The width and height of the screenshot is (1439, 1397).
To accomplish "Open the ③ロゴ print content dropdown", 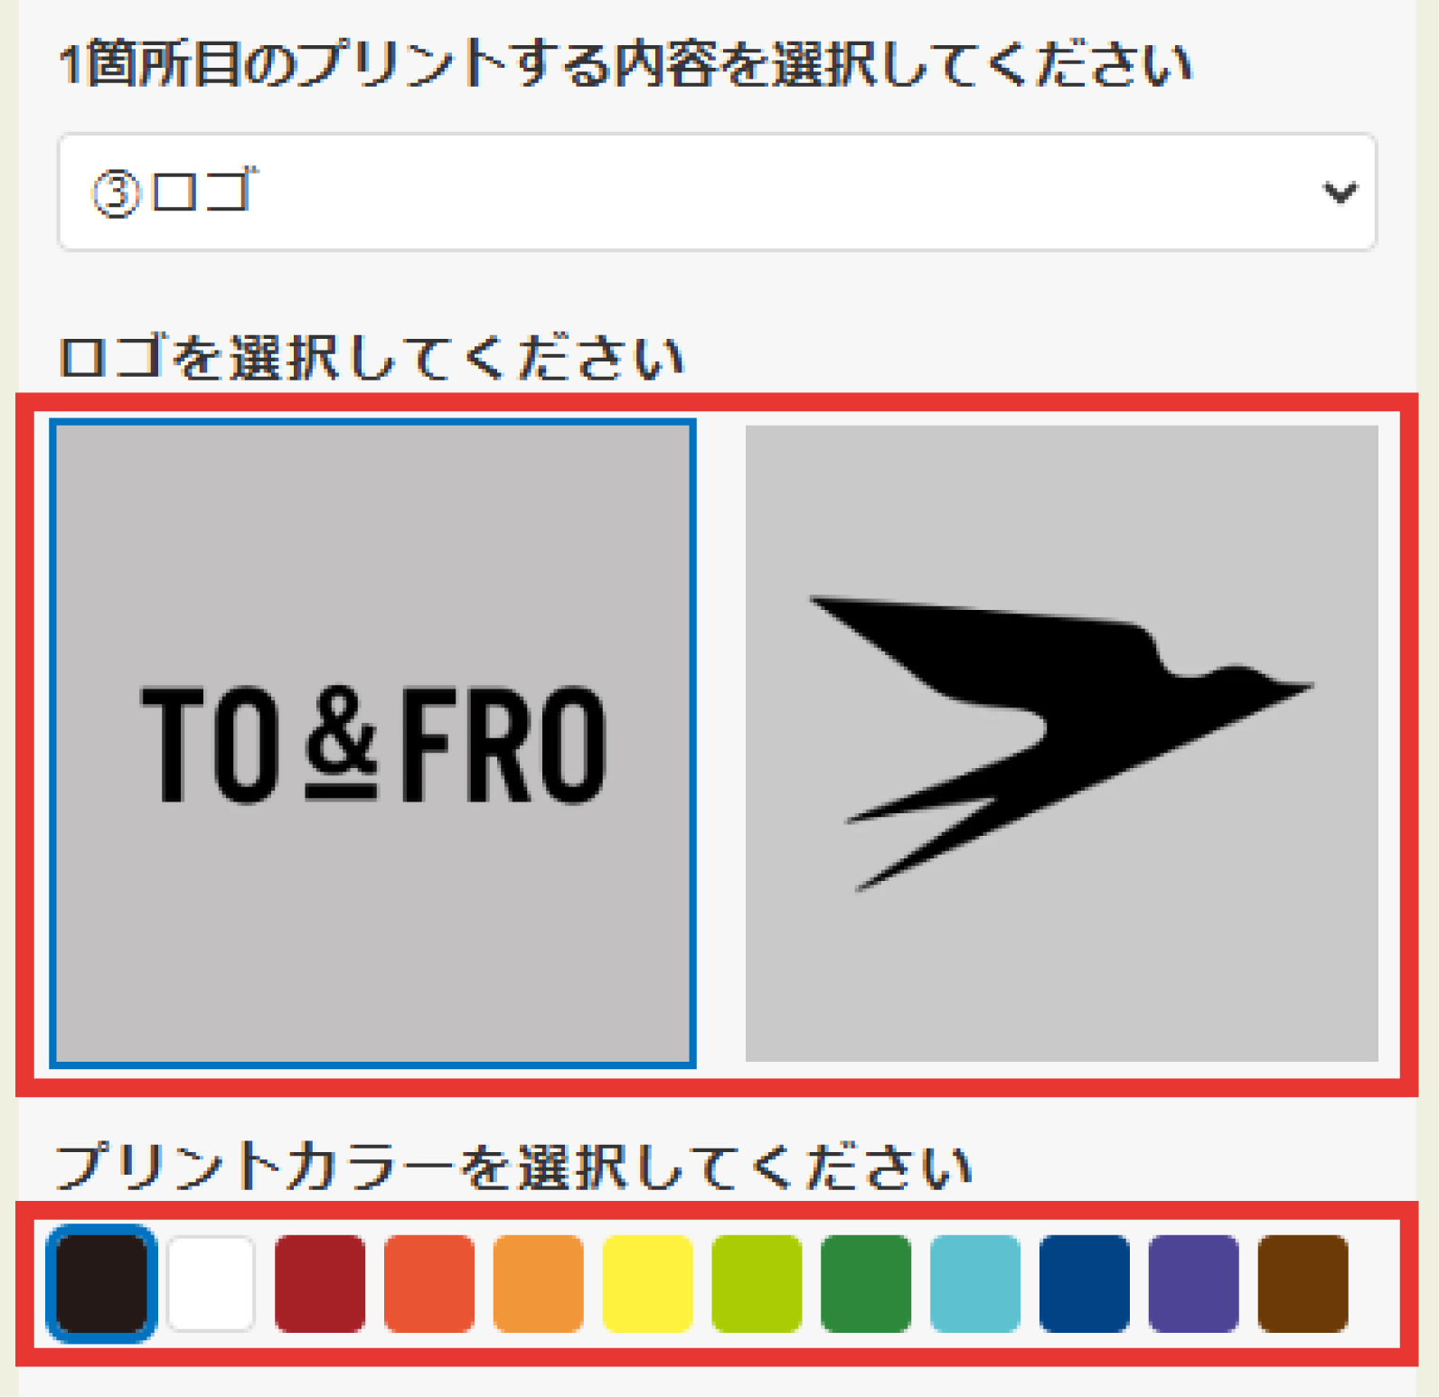I will (717, 192).
